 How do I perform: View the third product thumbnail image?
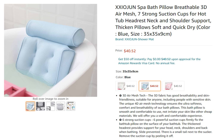(51, 106)
